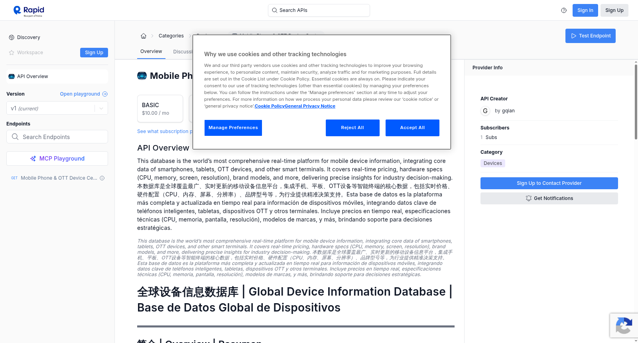Click the Workspace star icon

coord(12,53)
